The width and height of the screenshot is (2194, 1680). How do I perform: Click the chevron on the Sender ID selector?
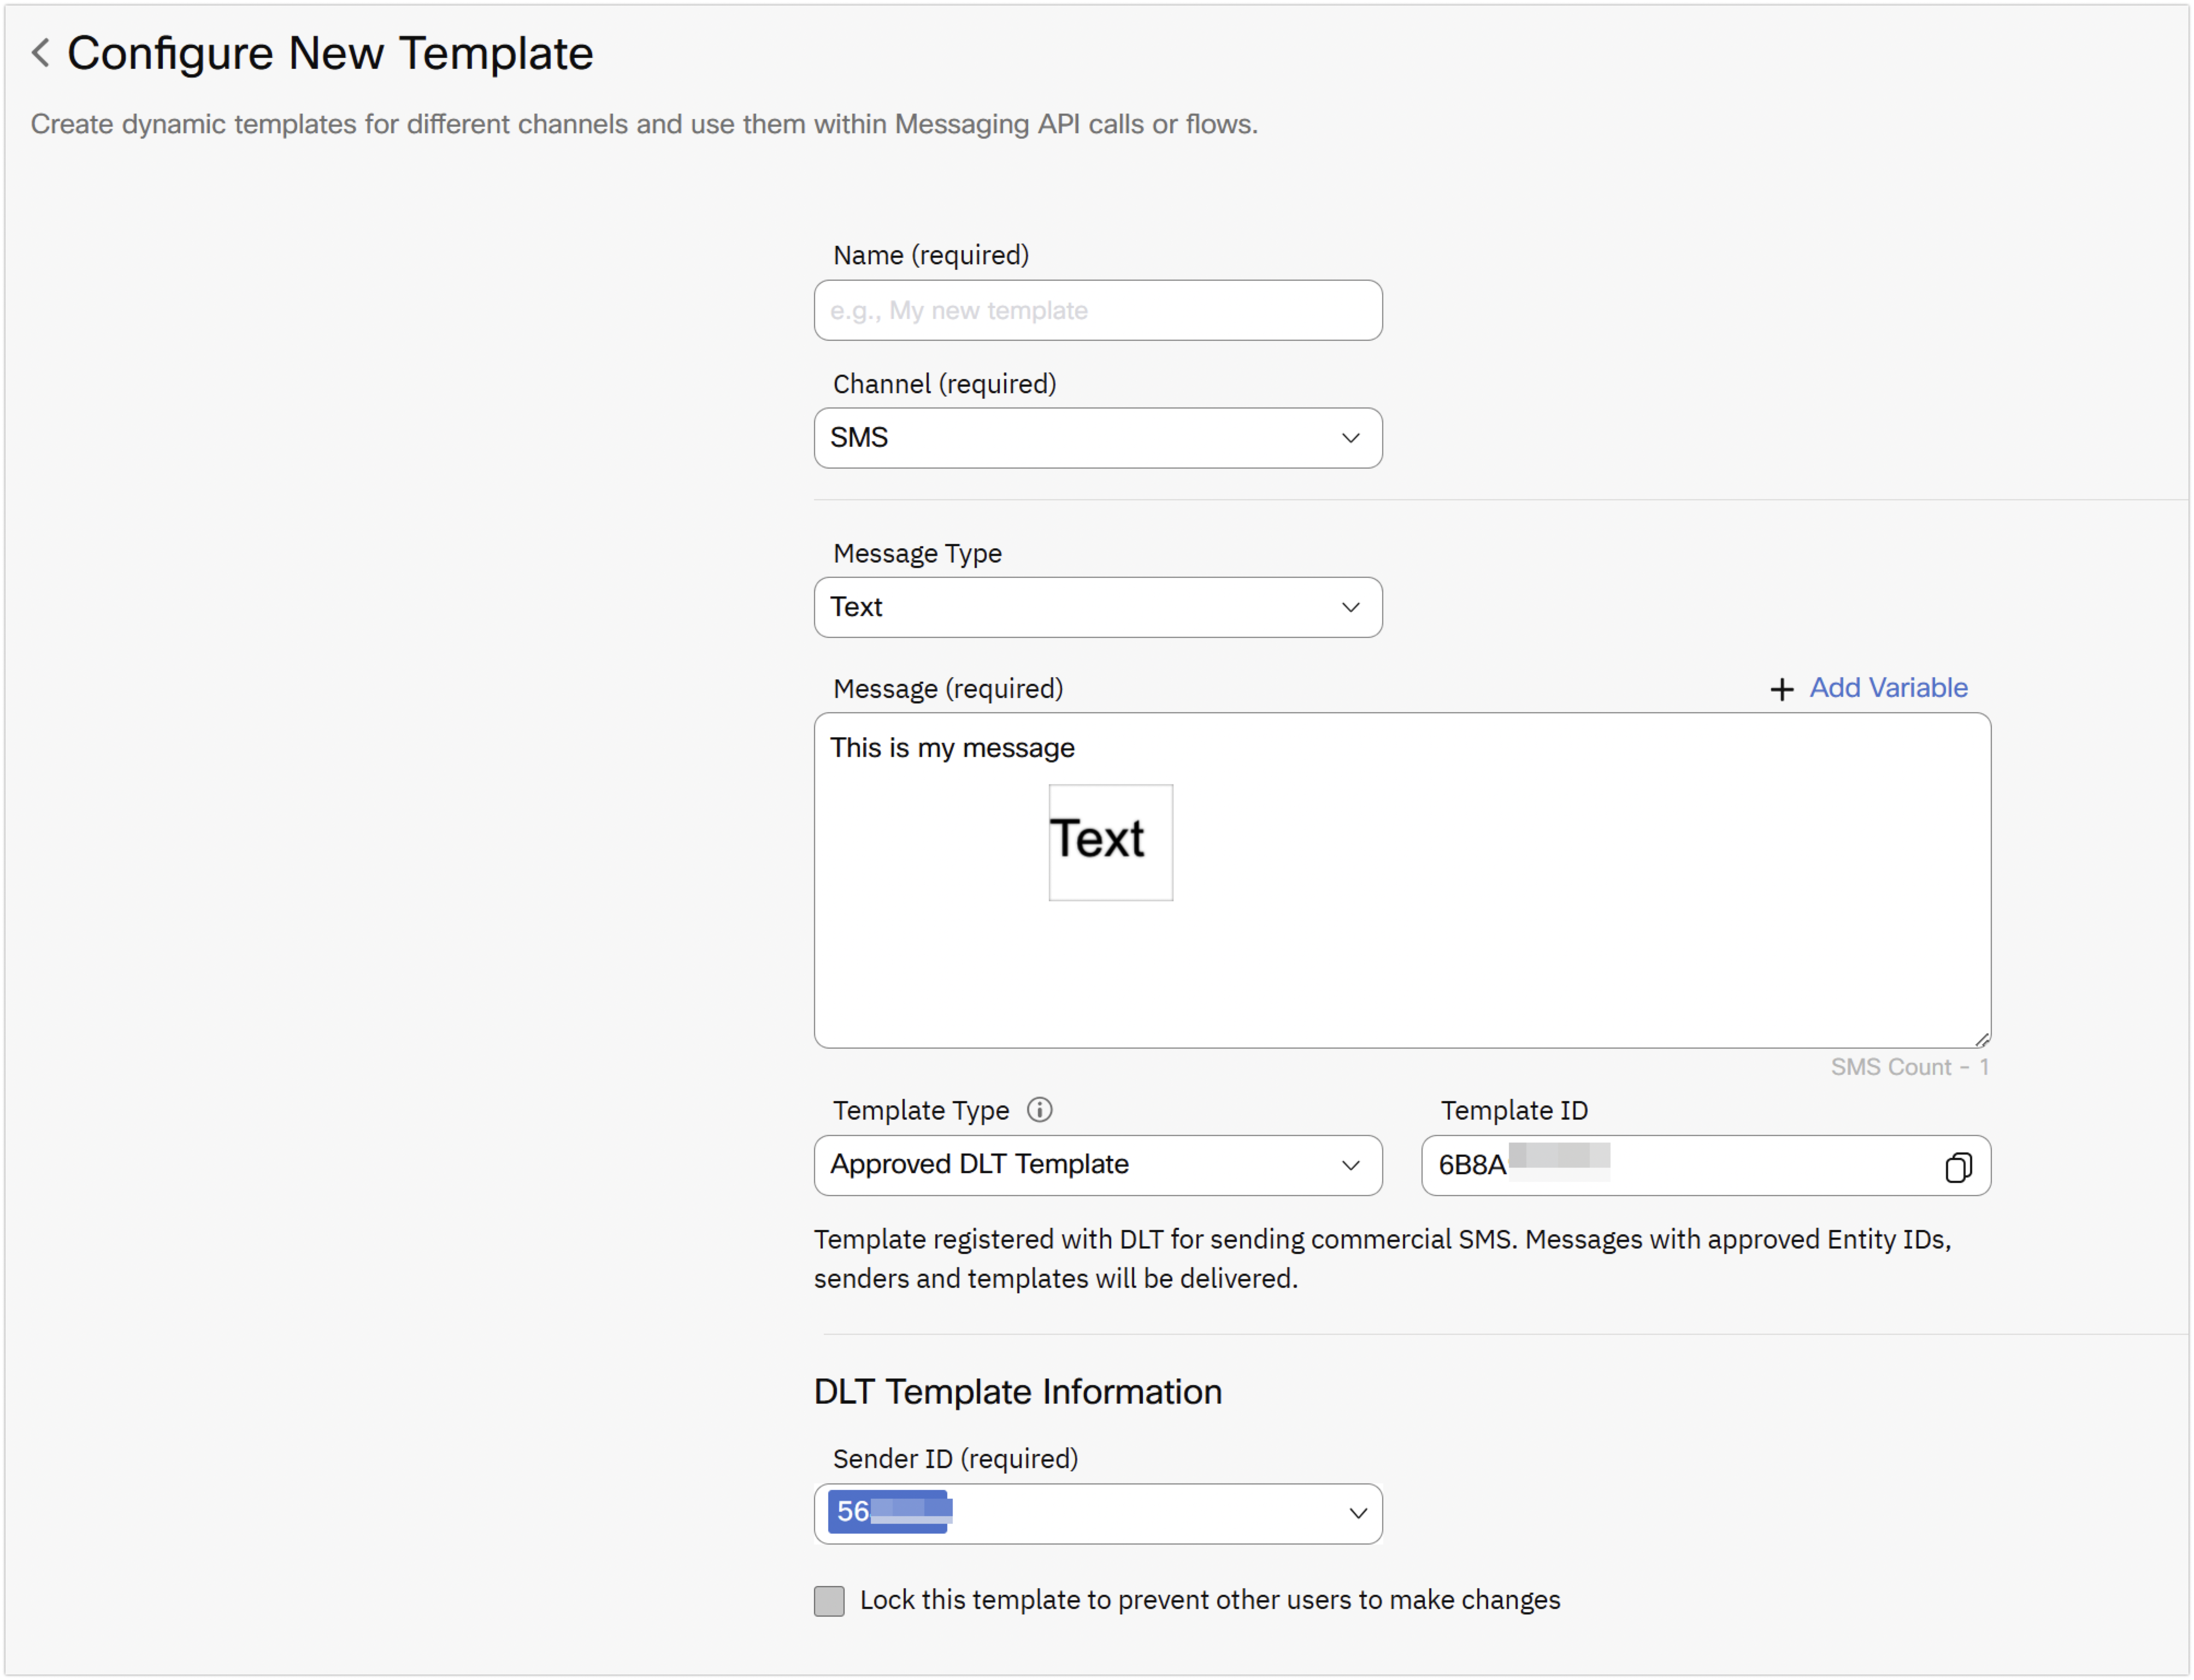coord(1357,1513)
